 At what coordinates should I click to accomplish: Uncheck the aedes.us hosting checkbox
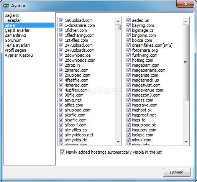pyautogui.click(x=128, y=20)
